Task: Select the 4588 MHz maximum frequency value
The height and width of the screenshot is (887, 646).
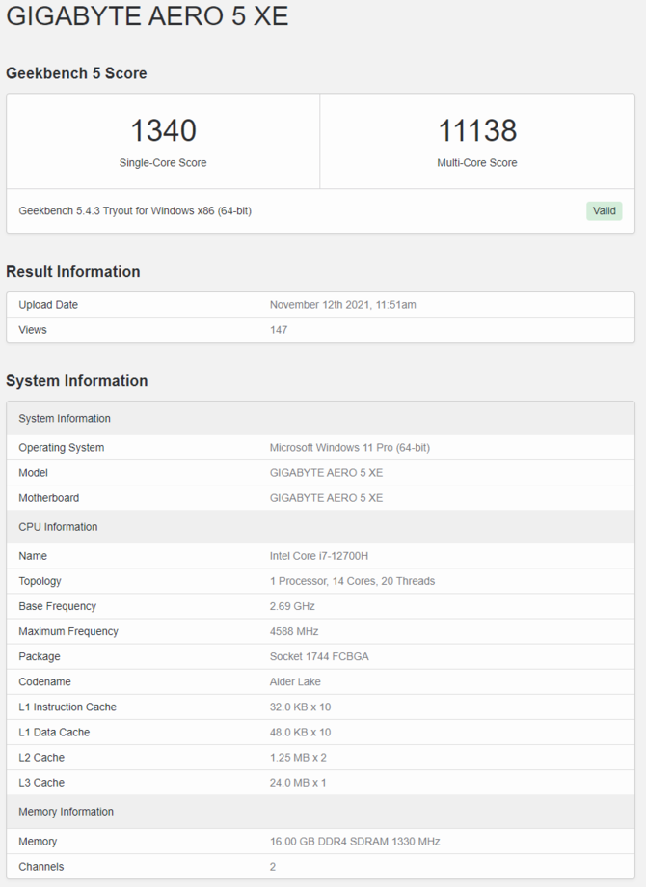Action: point(294,632)
